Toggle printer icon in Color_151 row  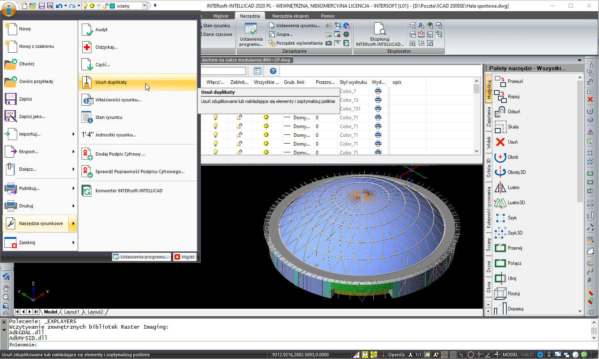(x=378, y=108)
